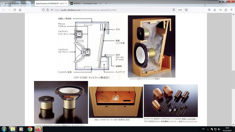Show the tracking protection shield info

(43, 10)
